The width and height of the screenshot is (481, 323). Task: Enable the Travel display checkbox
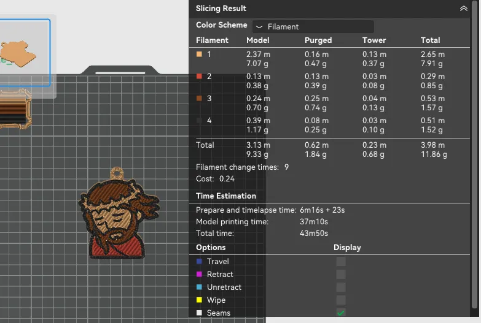[341, 262]
